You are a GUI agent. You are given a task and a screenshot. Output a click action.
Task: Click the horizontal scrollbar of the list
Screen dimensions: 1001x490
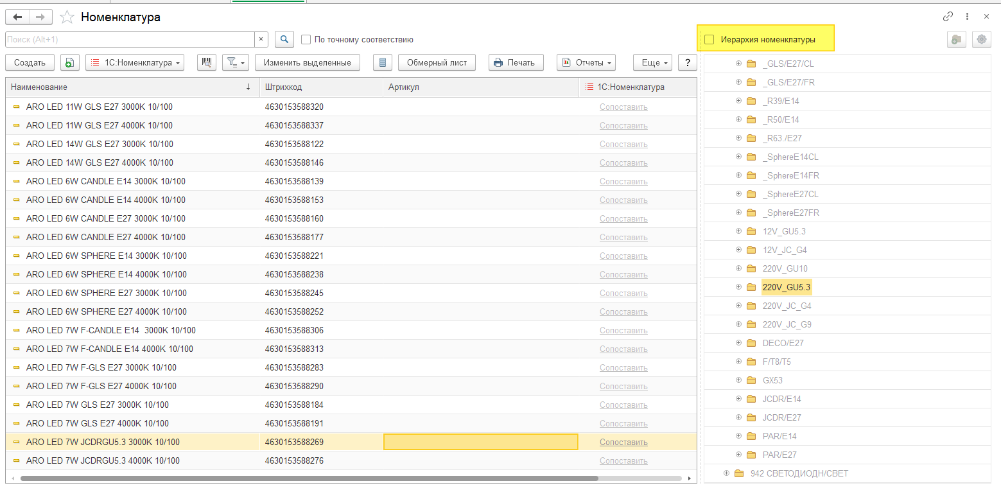tap(308, 478)
